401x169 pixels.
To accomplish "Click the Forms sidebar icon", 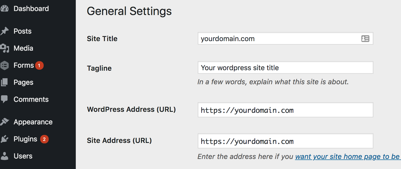I will (x=4, y=65).
